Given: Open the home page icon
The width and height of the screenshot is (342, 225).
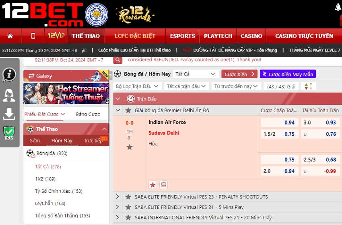Looking at the screenshot, I should [x=10, y=36].
